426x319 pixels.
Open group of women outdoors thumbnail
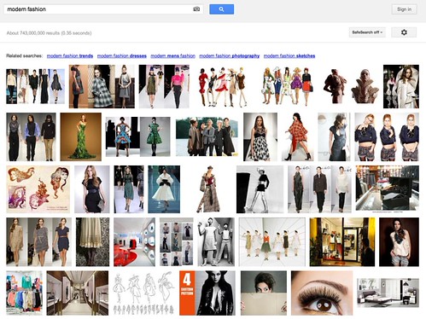(207, 136)
